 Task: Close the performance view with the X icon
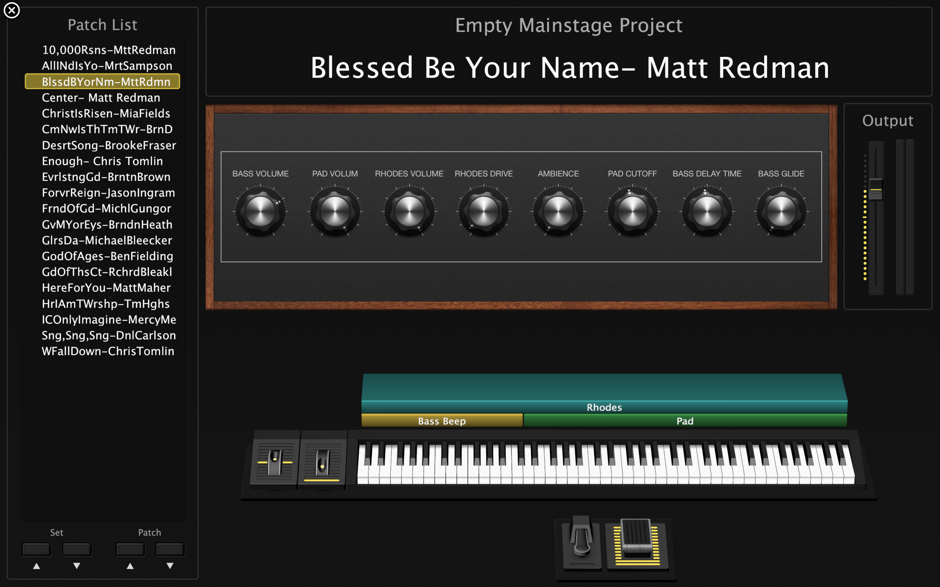point(12,11)
